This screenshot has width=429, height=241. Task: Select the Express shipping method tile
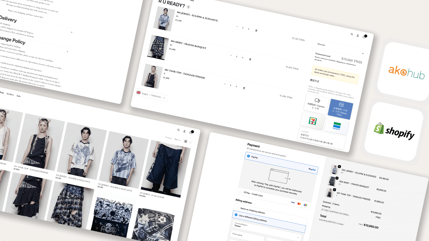316,104
